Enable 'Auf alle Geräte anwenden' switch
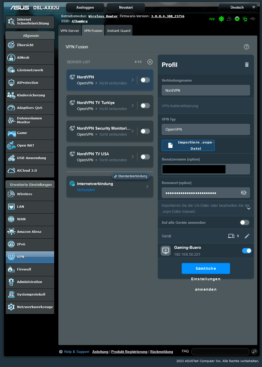This screenshot has height=367, width=262. point(245,222)
